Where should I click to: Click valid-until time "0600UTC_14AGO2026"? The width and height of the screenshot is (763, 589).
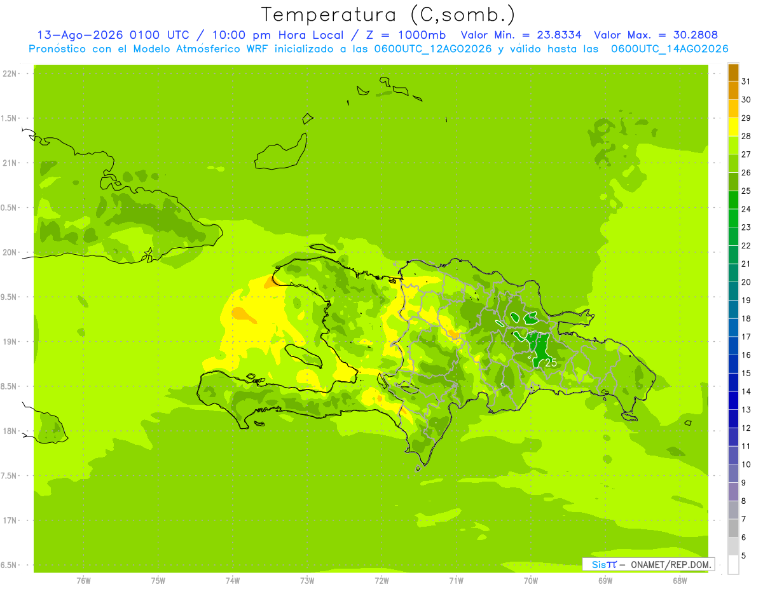[670, 49]
